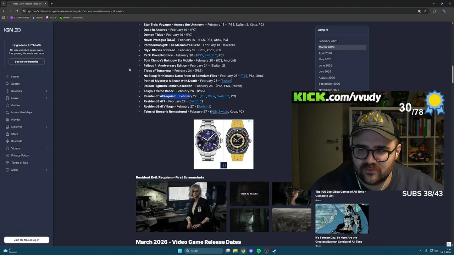
Task: Expand the Discover submenu arrow
Action: (x=46, y=127)
